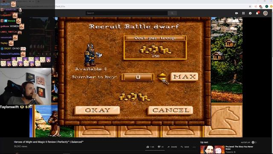Open the ProJared up-next video thumbnail

(212, 150)
